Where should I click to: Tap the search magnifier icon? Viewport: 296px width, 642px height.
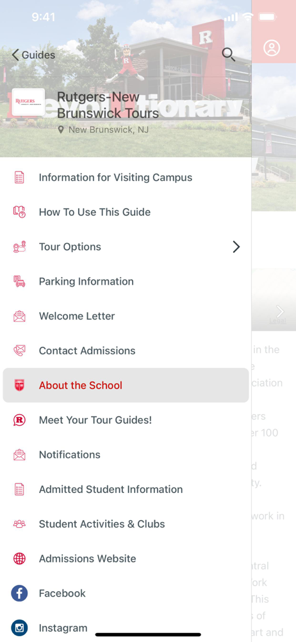(x=229, y=55)
